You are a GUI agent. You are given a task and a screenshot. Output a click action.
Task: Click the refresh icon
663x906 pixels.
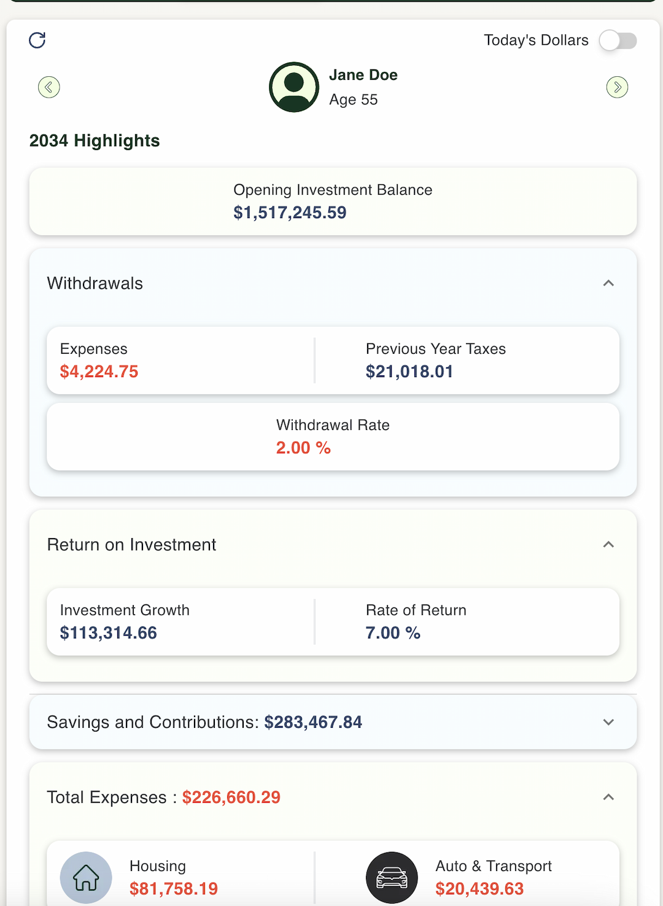(x=37, y=41)
